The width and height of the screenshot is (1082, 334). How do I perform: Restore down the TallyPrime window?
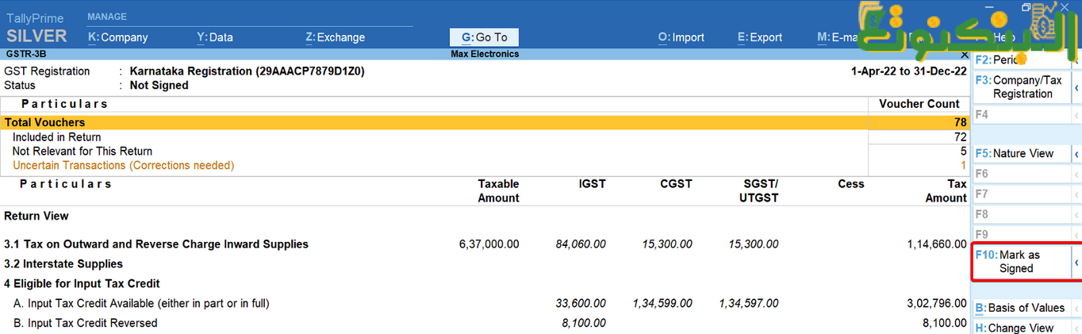pyautogui.click(x=1026, y=6)
